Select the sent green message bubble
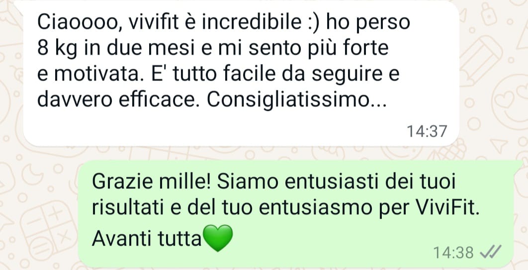This screenshot has height=270, width=528. click(x=295, y=214)
